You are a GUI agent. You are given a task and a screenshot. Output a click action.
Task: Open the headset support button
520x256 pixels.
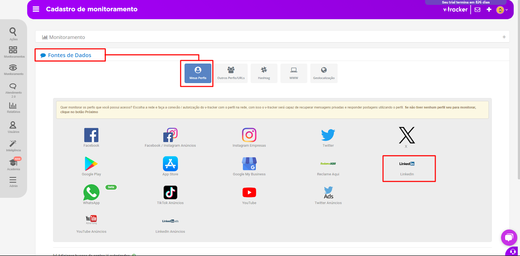pos(513,251)
